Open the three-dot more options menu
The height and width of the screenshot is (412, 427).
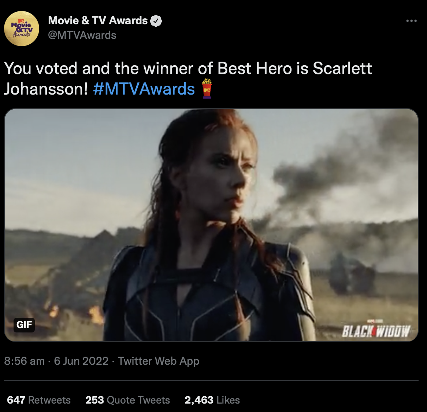click(x=411, y=21)
